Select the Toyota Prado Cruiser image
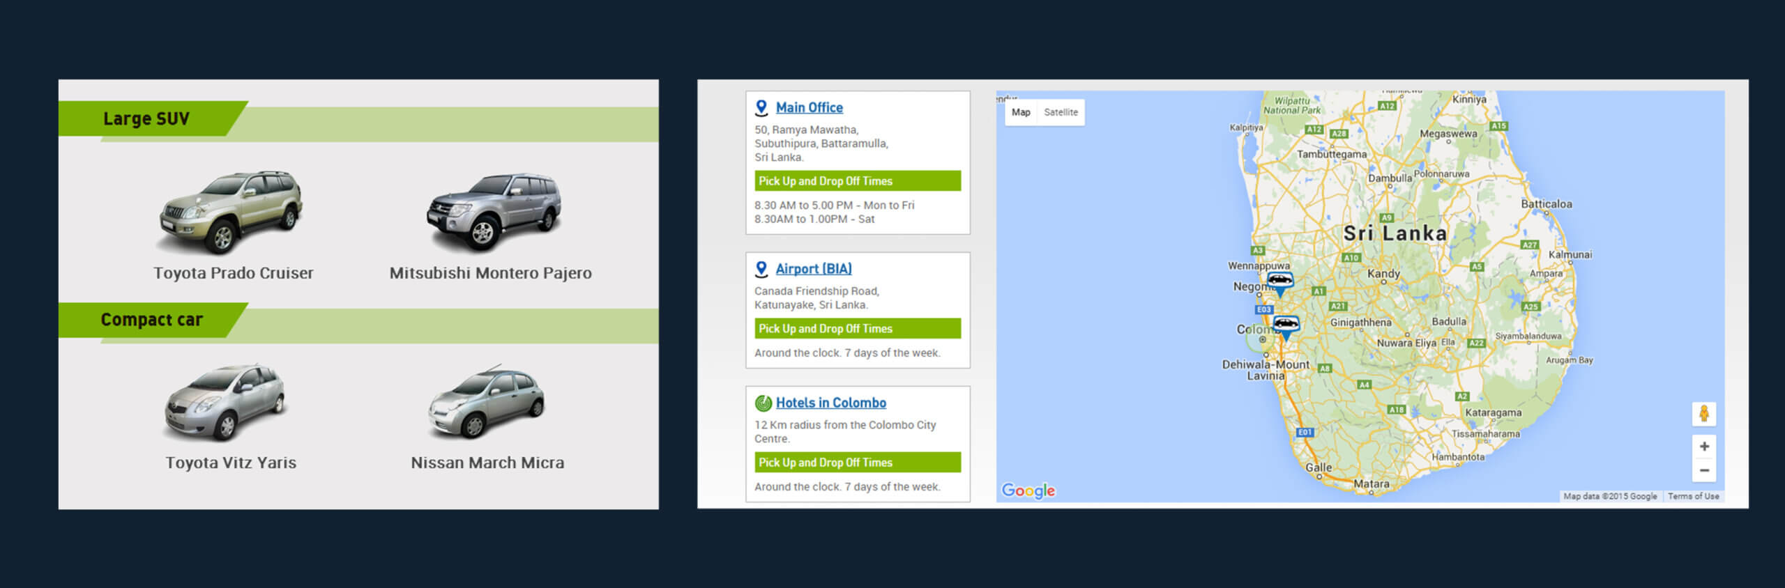 (231, 212)
